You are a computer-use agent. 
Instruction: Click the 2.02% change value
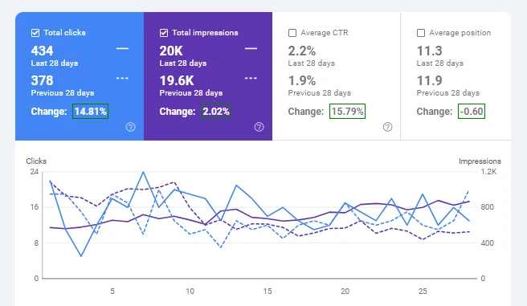(x=216, y=111)
